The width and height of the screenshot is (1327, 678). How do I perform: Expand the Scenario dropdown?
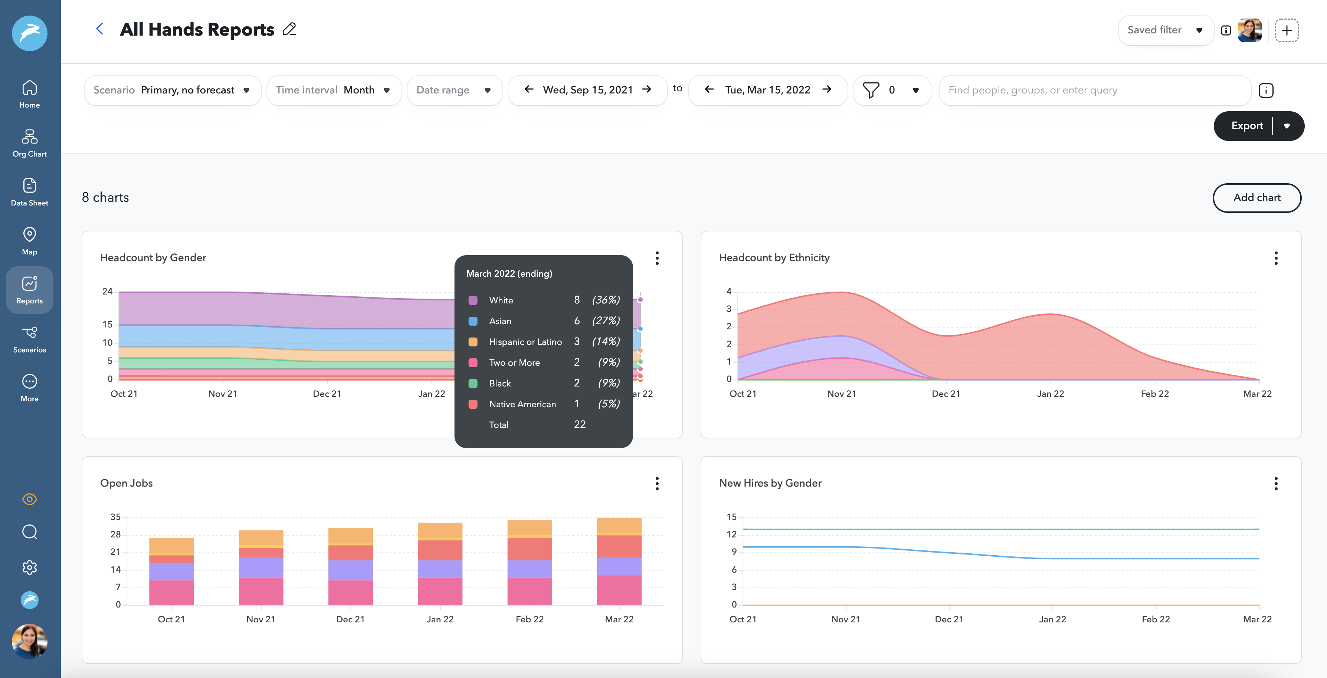coord(172,90)
